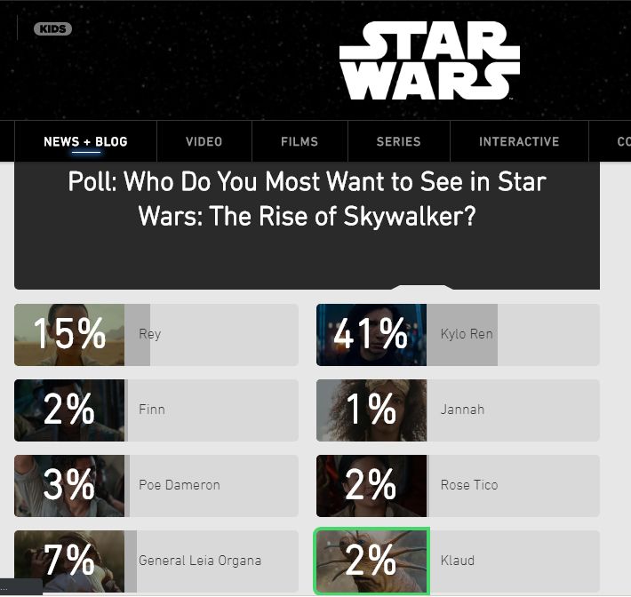Click the Kylo Ren result bar

(x=462, y=335)
